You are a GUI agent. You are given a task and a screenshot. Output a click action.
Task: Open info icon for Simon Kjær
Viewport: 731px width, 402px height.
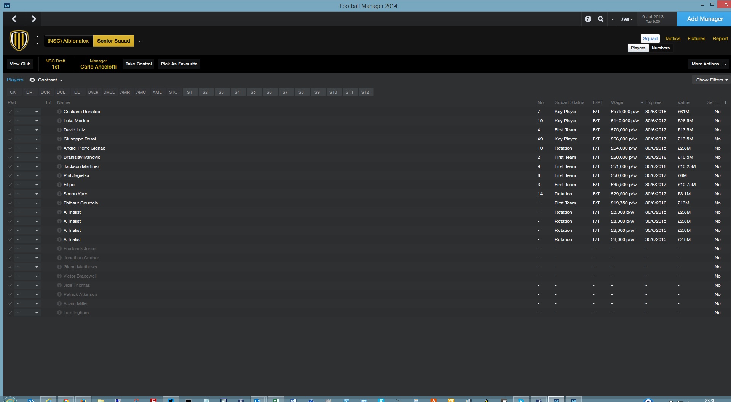tap(59, 194)
